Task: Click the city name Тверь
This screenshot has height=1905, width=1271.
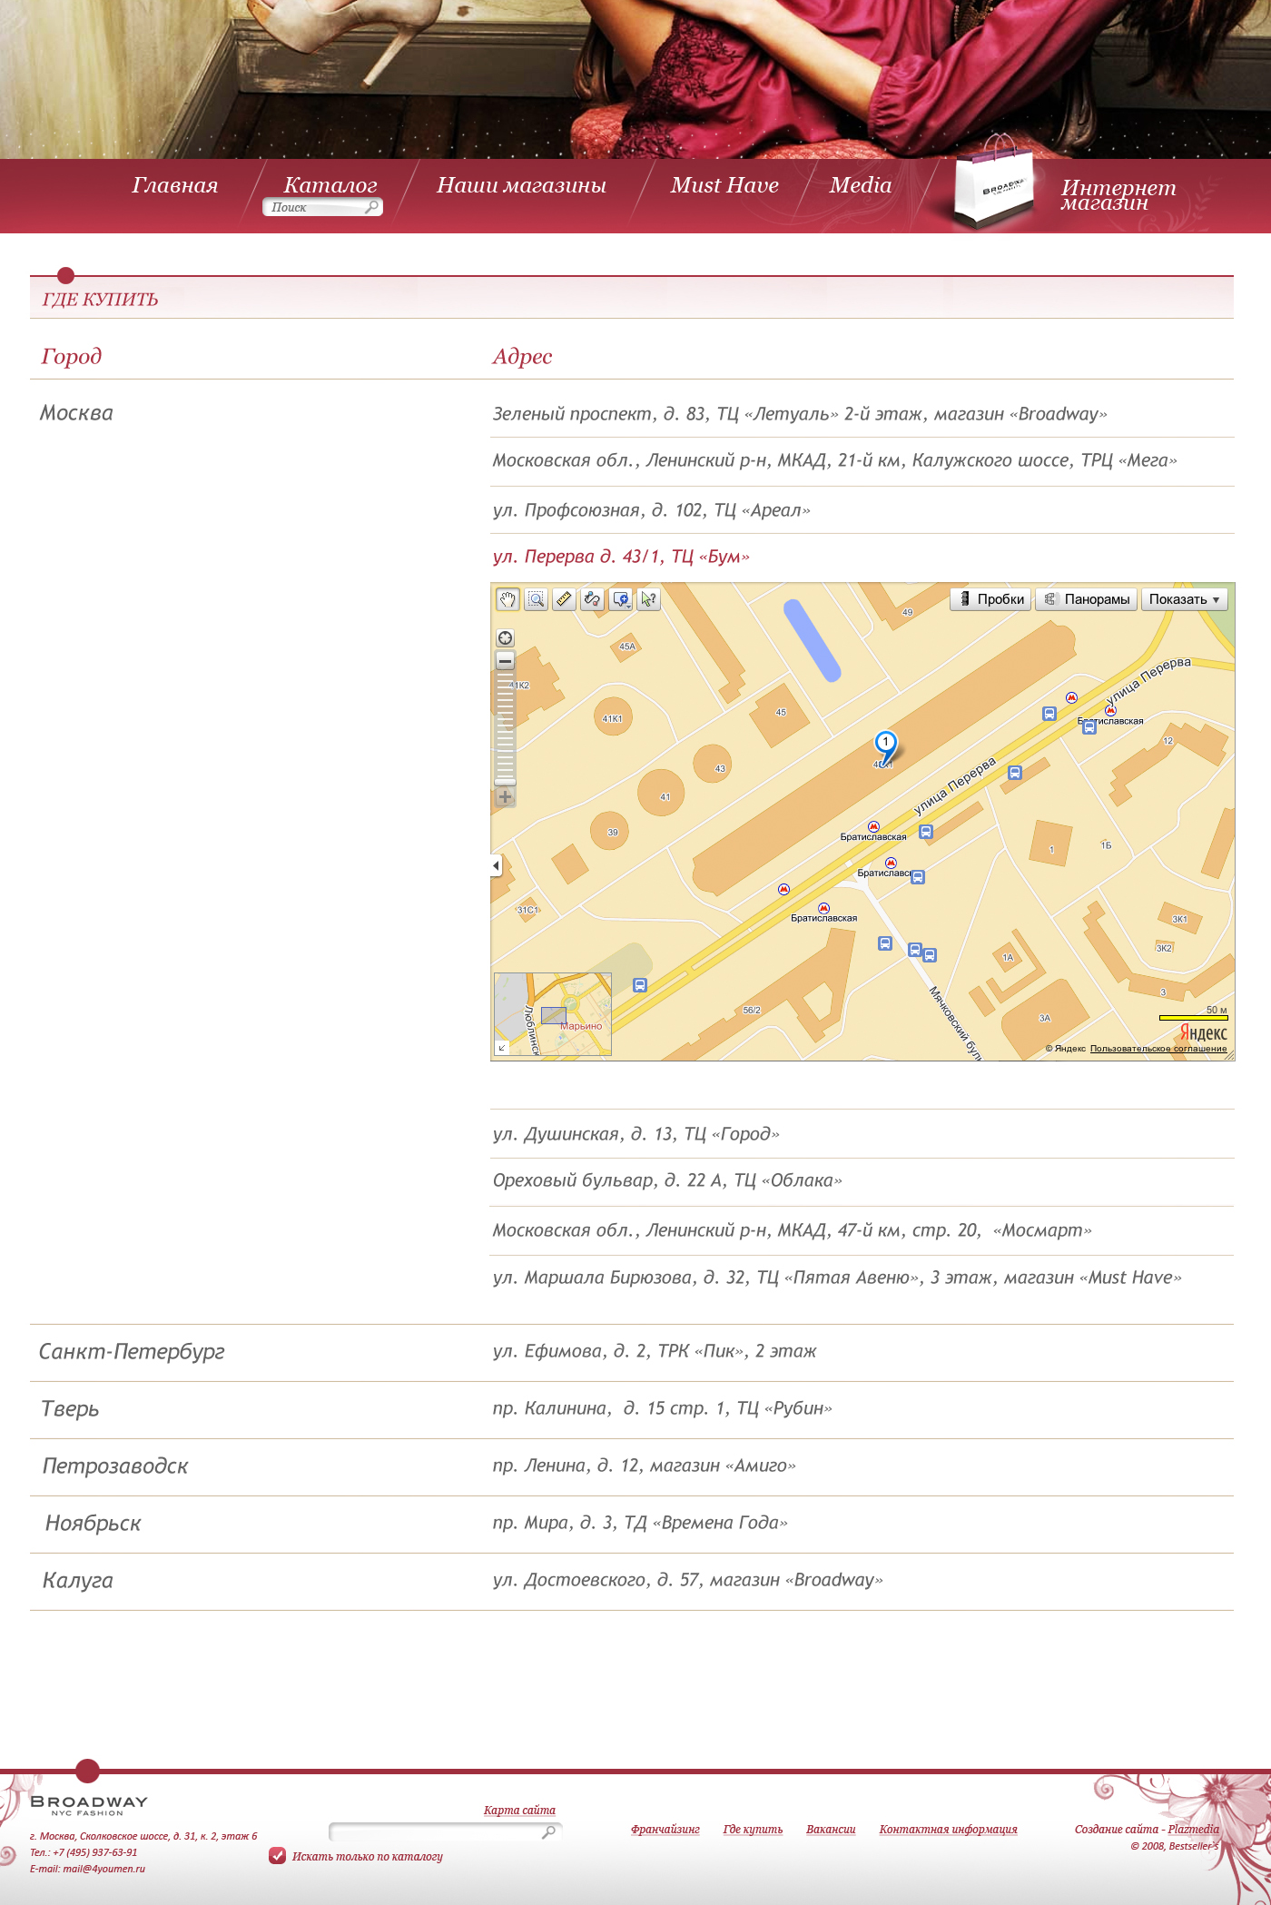Action: tap(70, 1408)
